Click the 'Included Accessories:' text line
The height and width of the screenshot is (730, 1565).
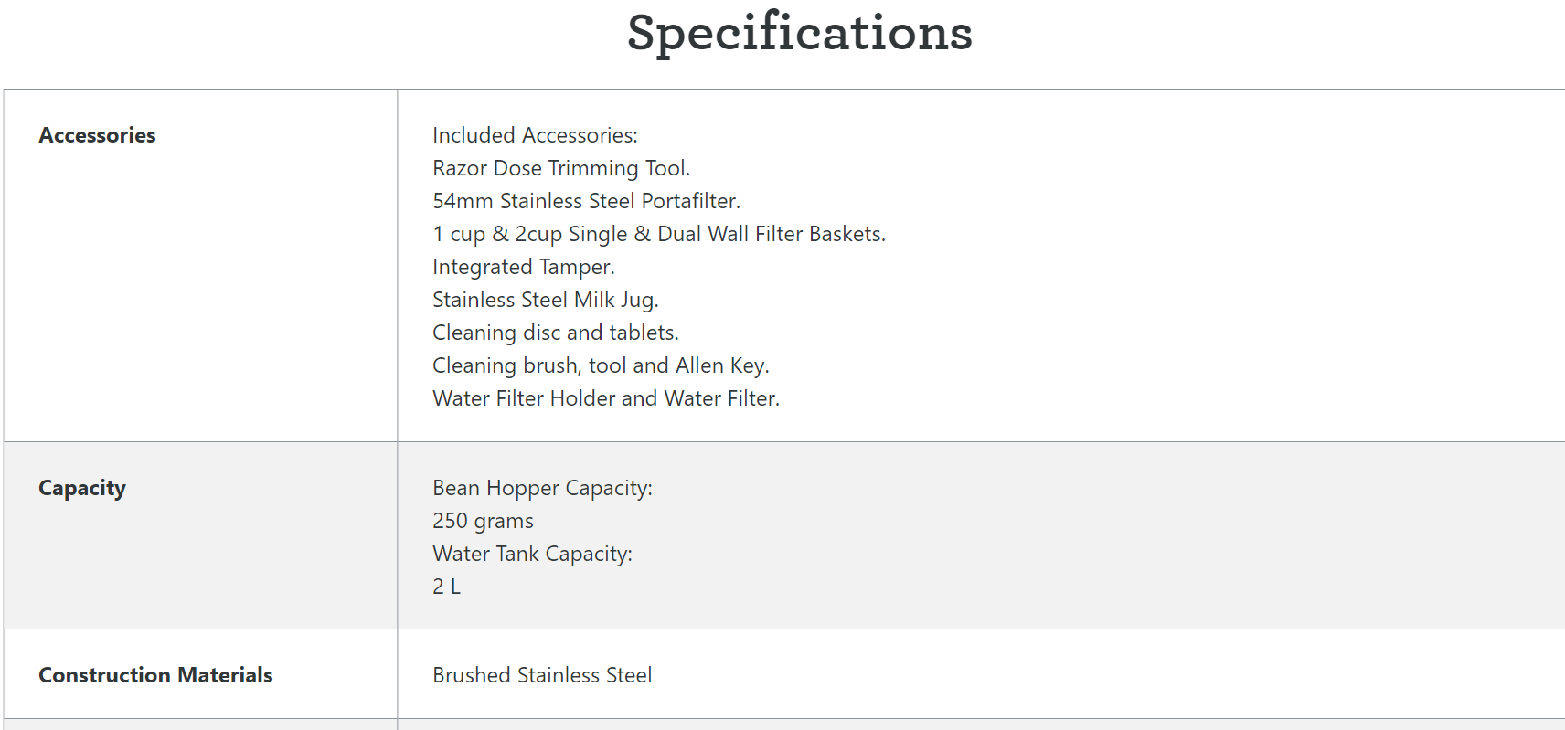click(535, 135)
